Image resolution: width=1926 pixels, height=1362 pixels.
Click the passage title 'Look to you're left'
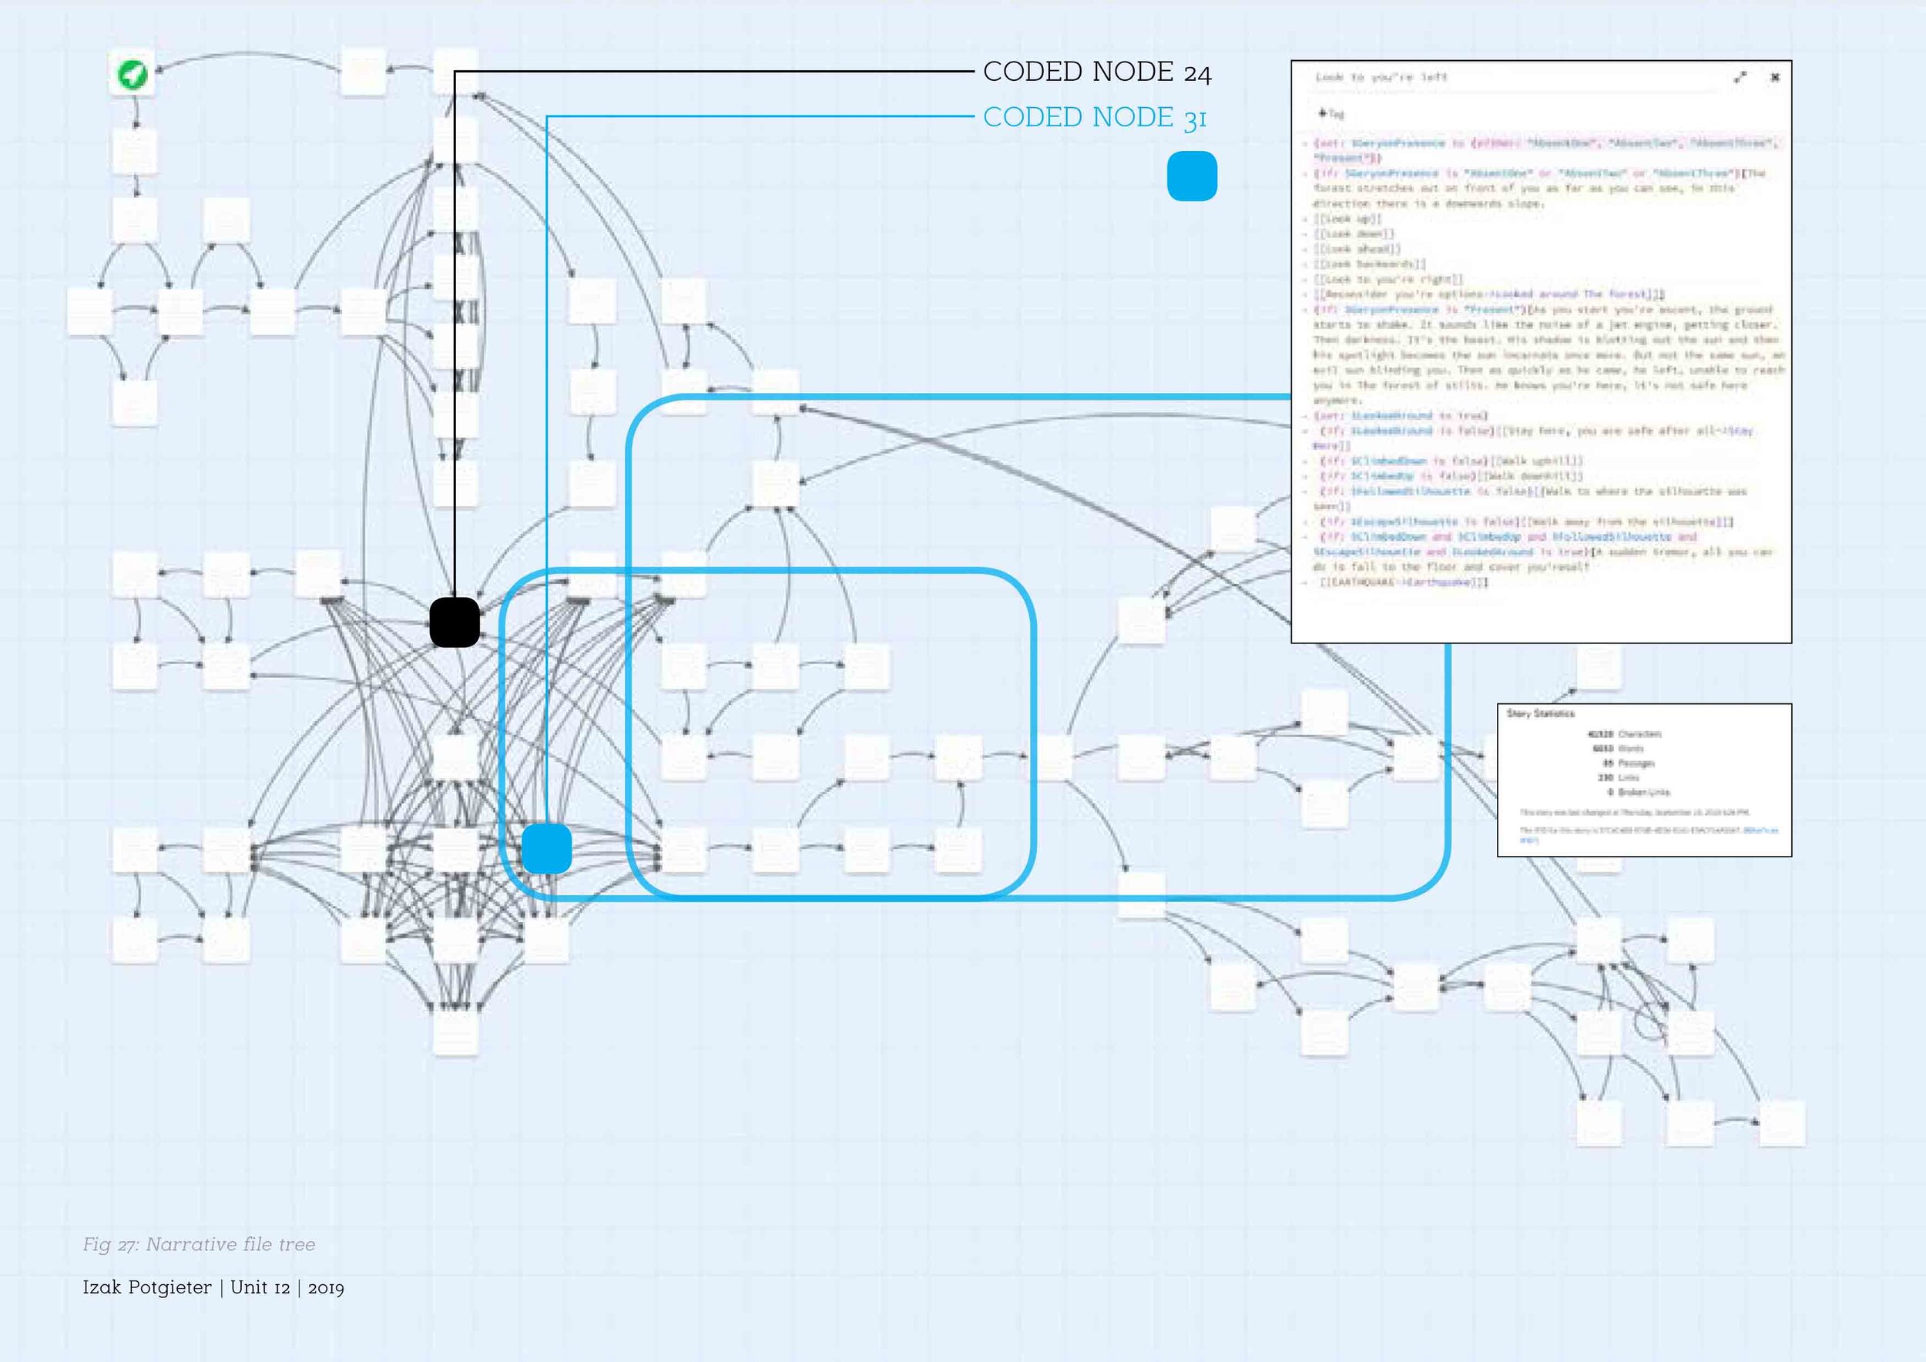[1381, 77]
